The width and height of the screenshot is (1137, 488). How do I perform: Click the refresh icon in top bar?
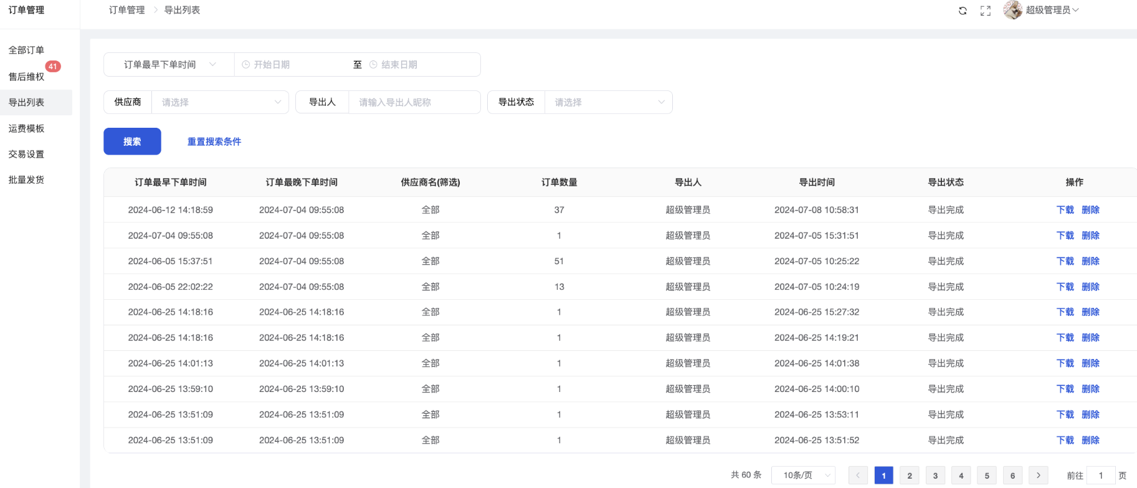click(x=963, y=11)
